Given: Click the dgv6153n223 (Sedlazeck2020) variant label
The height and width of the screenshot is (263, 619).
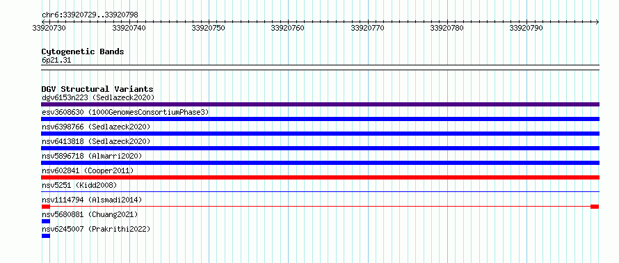Looking at the screenshot, I should [x=98, y=97].
